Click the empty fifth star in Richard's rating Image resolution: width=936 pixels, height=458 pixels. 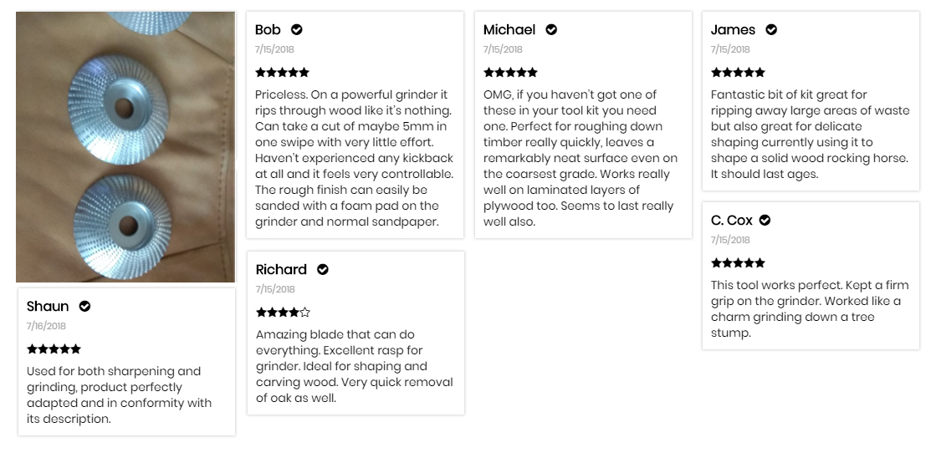[x=305, y=313]
